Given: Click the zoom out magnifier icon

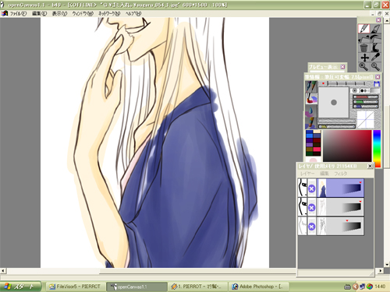Looking at the screenshot, I should pos(375,66).
